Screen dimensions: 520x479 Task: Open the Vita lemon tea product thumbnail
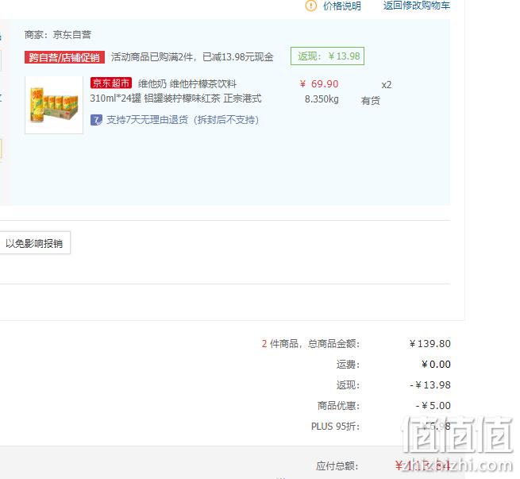point(54,105)
